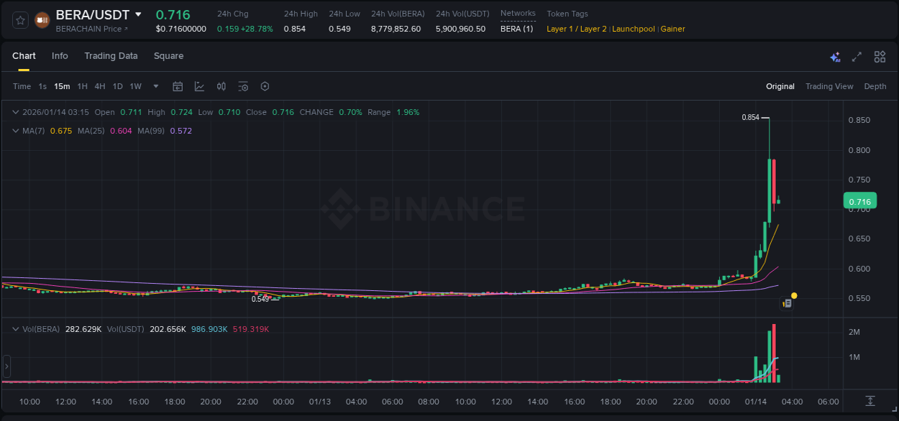Open the widgets layout grid icon
This screenshot has width=899, height=421.
pos(879,56)
